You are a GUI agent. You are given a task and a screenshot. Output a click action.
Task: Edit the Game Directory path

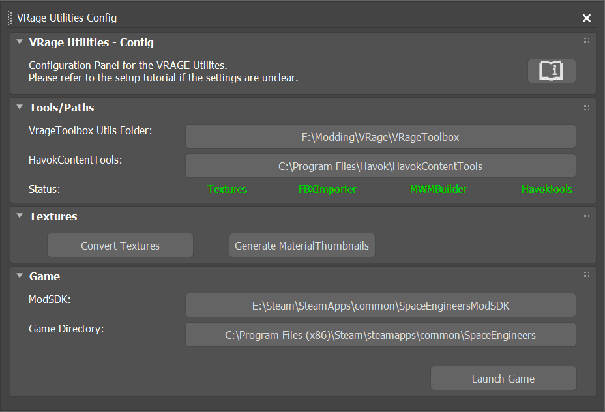coord(380,335)
